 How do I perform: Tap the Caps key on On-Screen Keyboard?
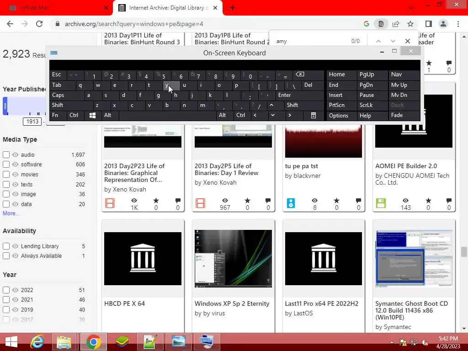tap(66, 95)
